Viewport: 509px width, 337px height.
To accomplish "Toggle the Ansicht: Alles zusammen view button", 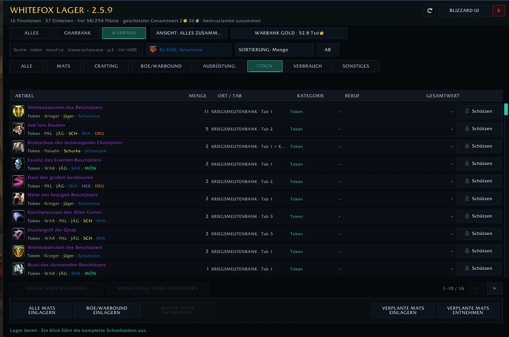I will (x=189, y=33).
